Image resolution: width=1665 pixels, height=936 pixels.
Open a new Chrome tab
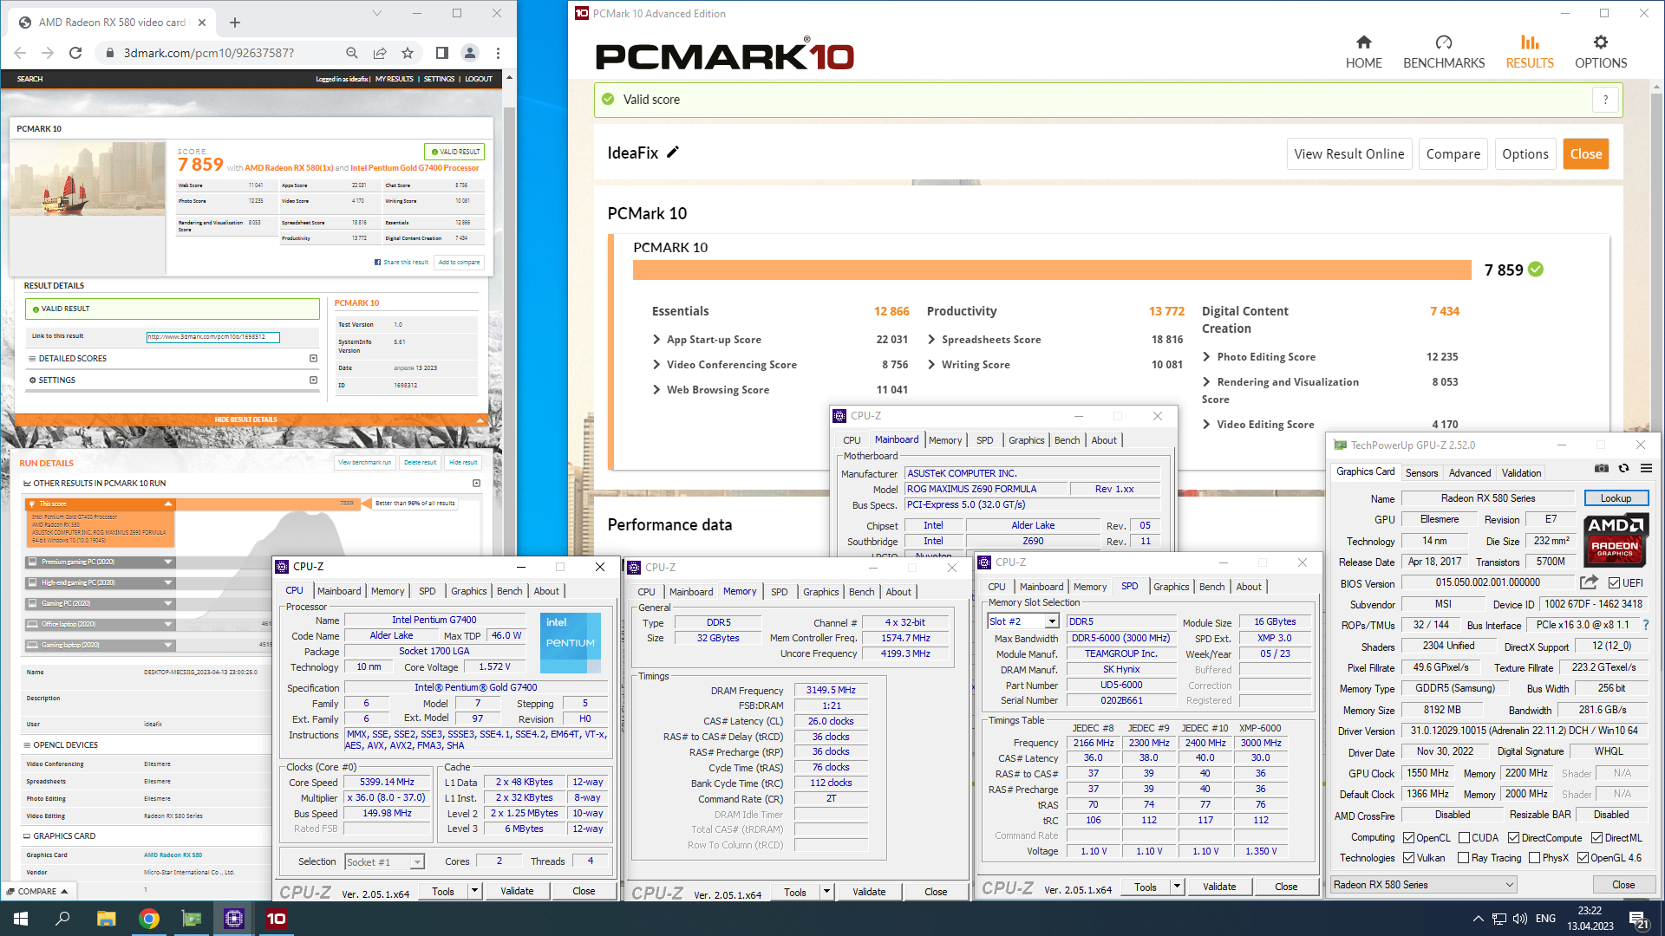coord(235,23)
